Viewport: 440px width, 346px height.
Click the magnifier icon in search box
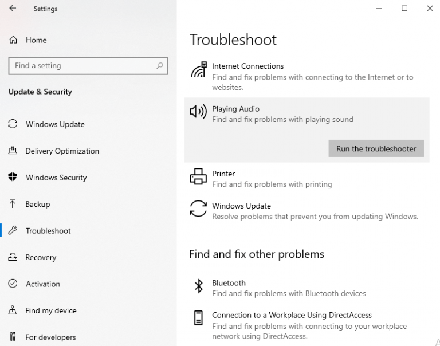(x=160, y=66)
